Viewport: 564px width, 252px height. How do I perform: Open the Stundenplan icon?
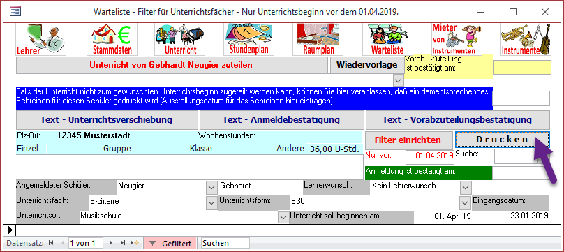click(x=249, y=39)
